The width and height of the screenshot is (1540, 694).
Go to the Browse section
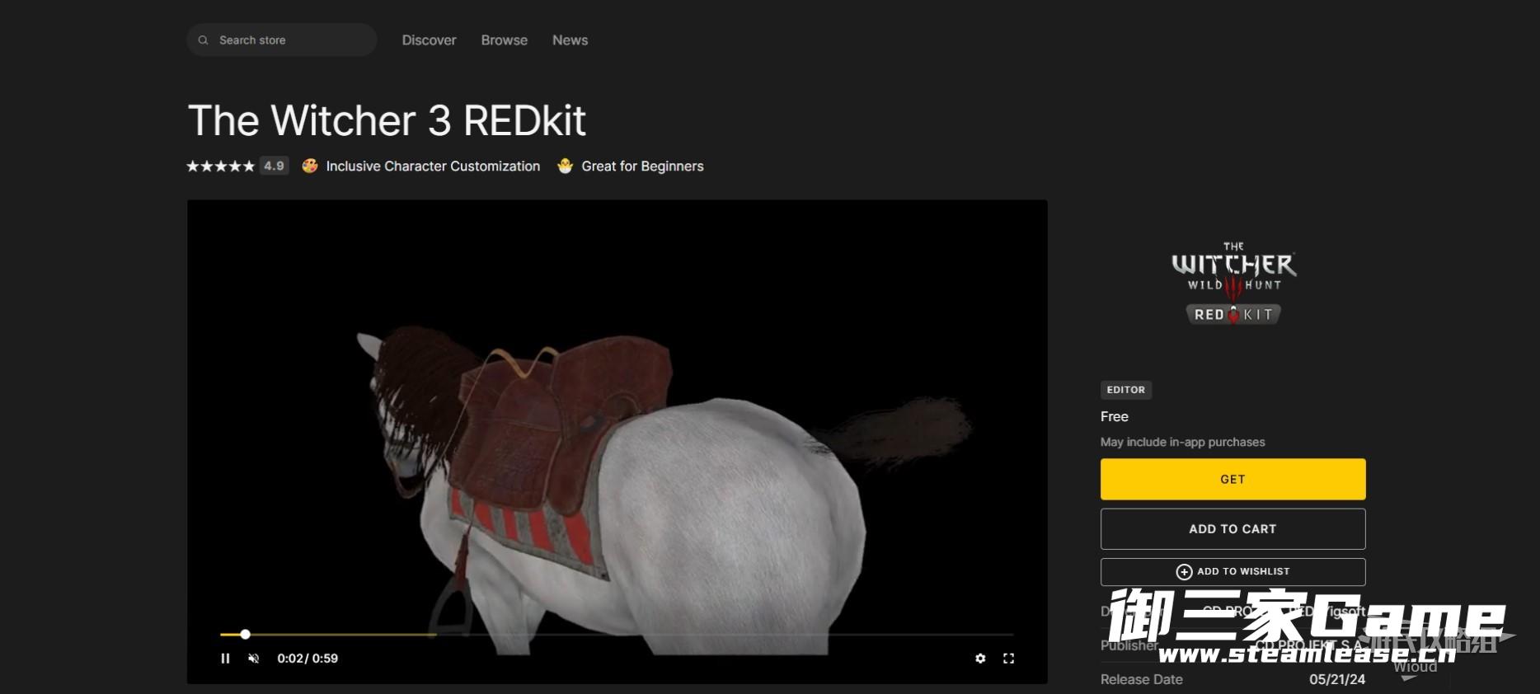pos(504,40)
